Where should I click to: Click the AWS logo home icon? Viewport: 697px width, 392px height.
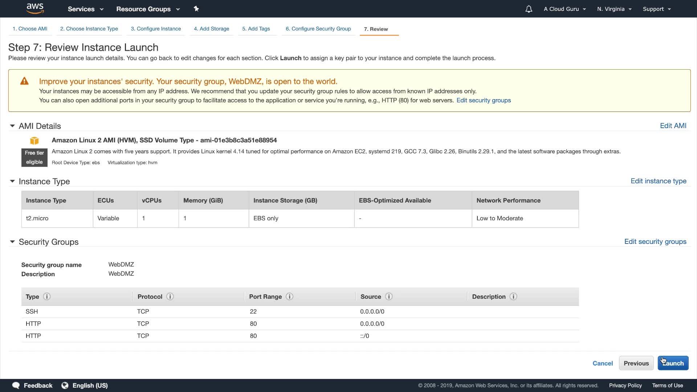click(35, 8)
